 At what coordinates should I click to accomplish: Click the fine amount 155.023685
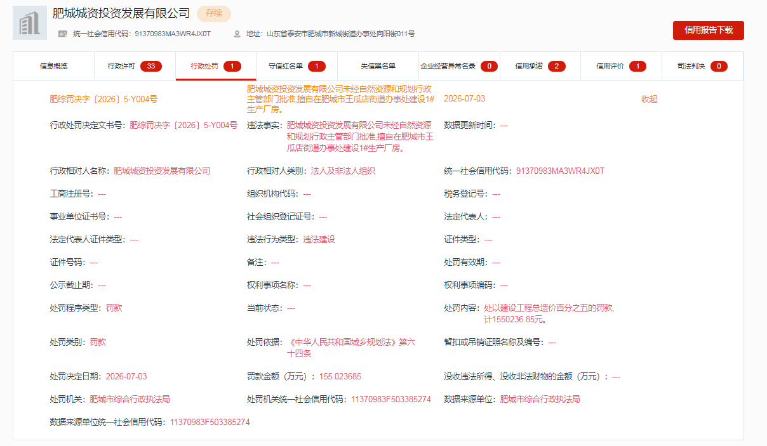click(x=340, y=377)
